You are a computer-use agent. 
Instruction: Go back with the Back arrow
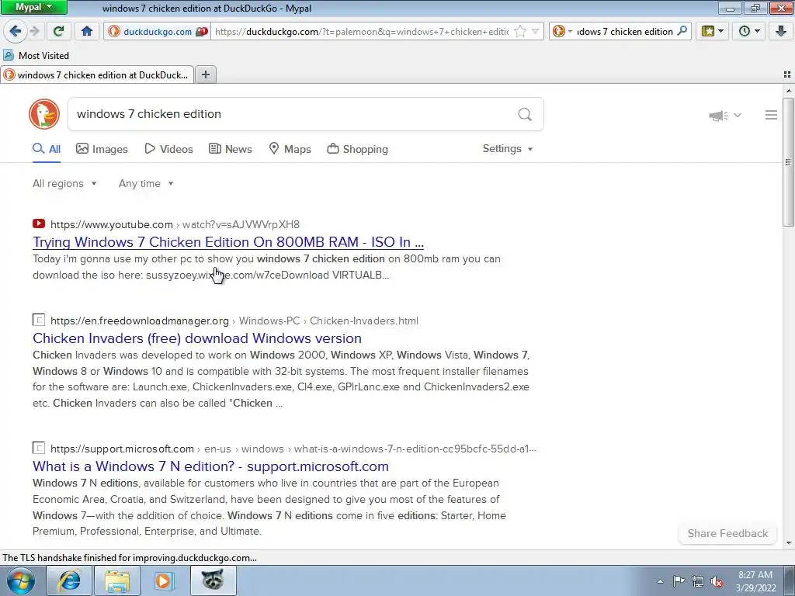pos(16,31)
